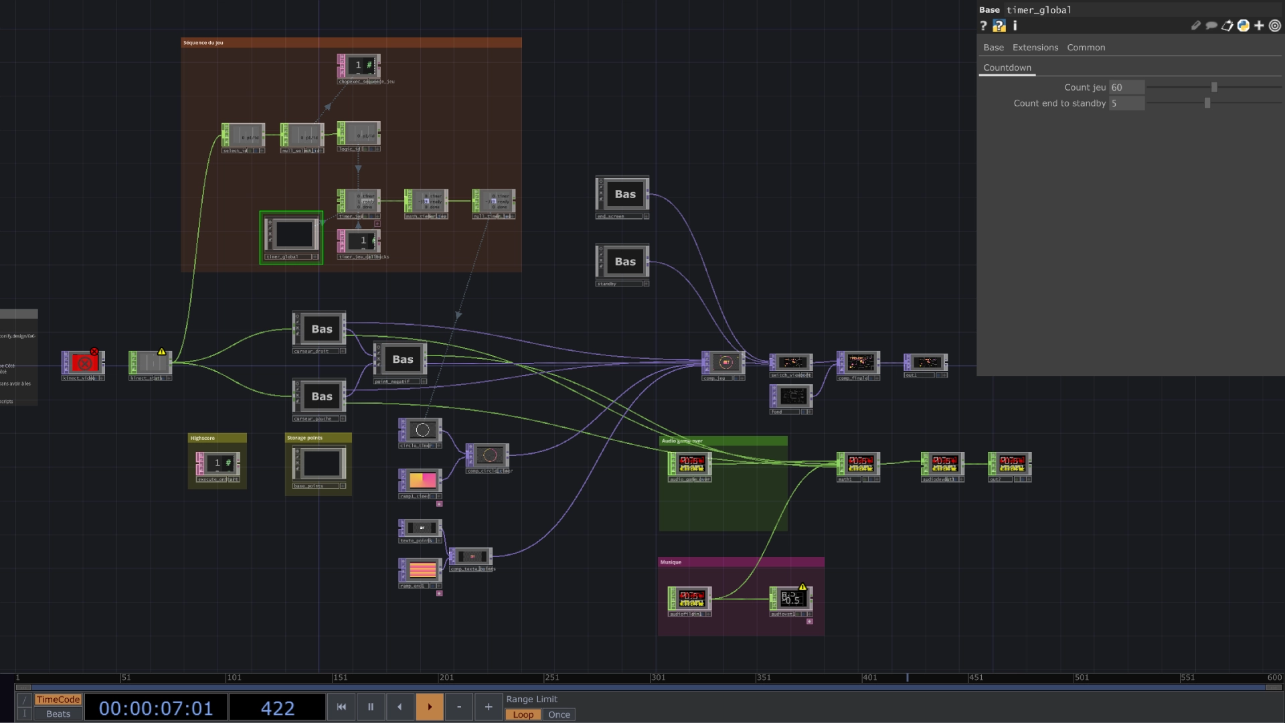This screenshot has height=723, width=1285.
Task: Click the round Python logo icon
Action: (1244, 25)
